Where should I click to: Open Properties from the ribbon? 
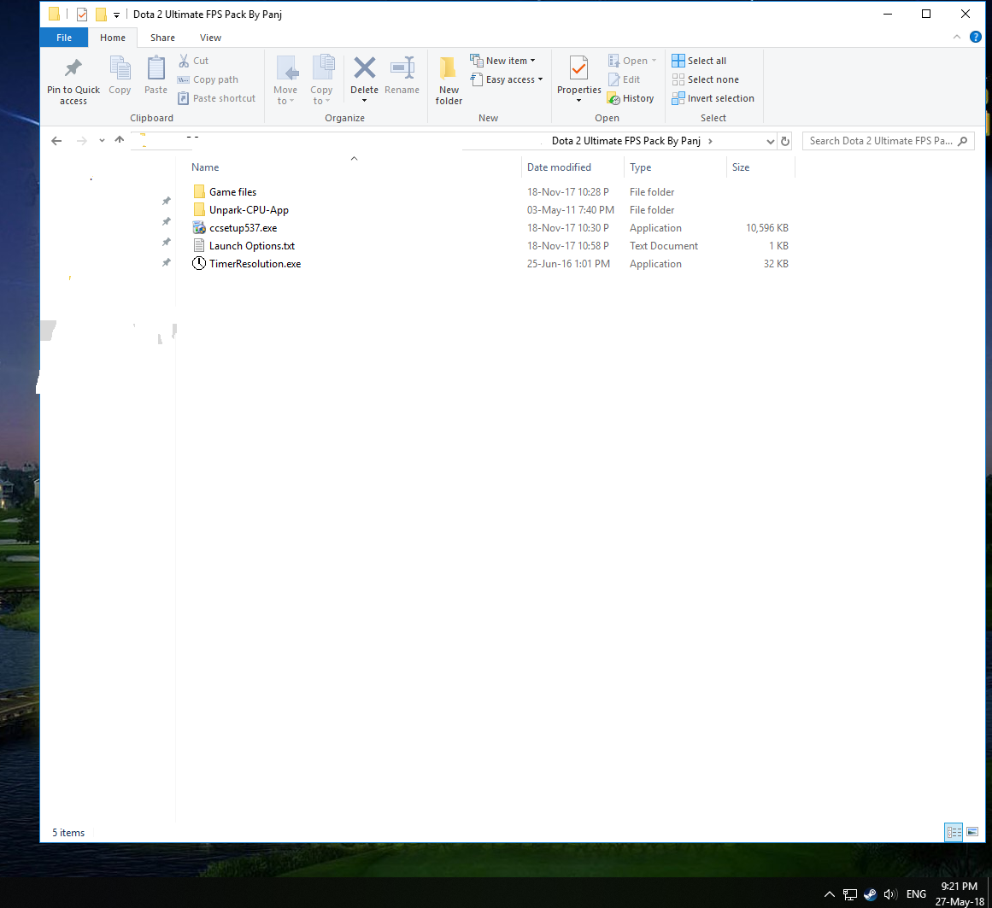tap(578, 69)
